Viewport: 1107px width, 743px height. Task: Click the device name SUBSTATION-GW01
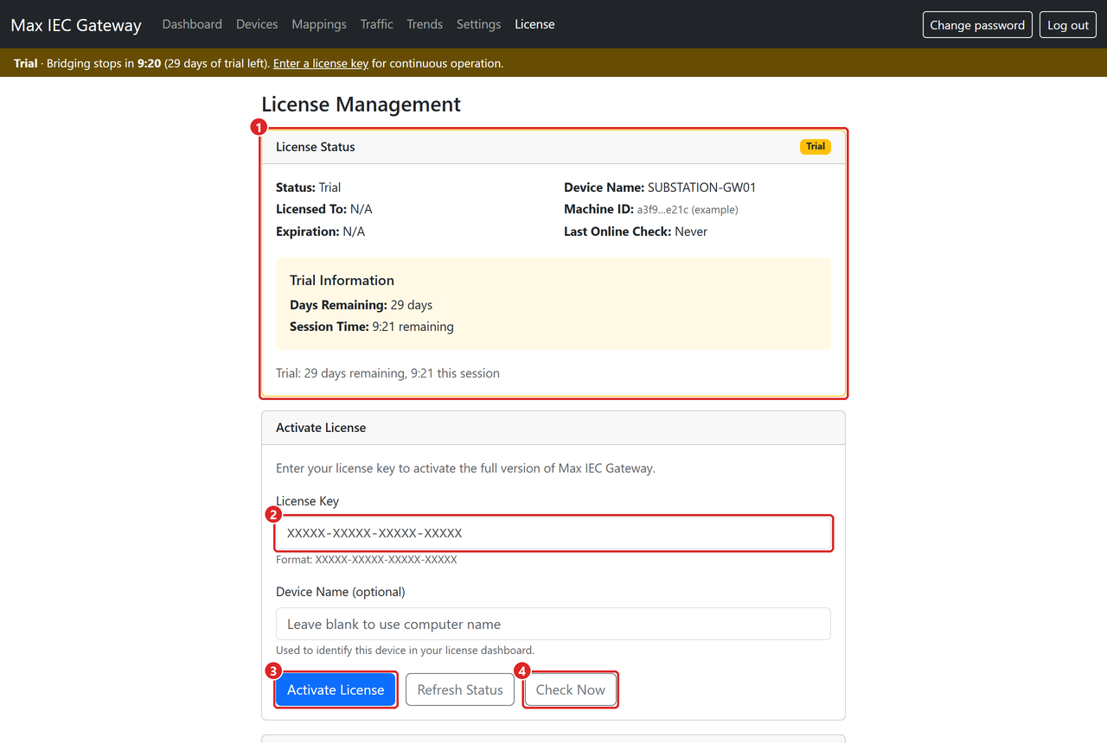pyautogui.click(x=702, y=187)
